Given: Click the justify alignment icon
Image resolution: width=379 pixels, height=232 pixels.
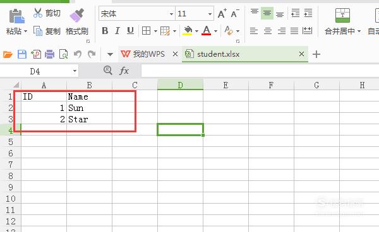Looking at the screenshot, I should pos(294,31).
